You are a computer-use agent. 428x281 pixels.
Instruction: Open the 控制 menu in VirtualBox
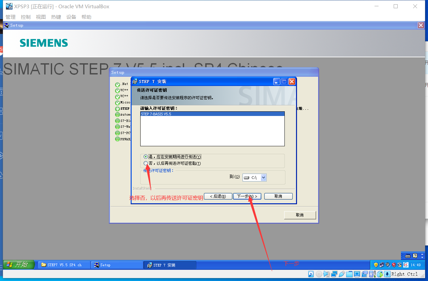pyautogui.click(x=26, y=17)
